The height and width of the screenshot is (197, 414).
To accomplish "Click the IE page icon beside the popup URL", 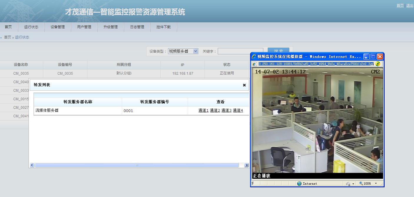I will point(255,64).
